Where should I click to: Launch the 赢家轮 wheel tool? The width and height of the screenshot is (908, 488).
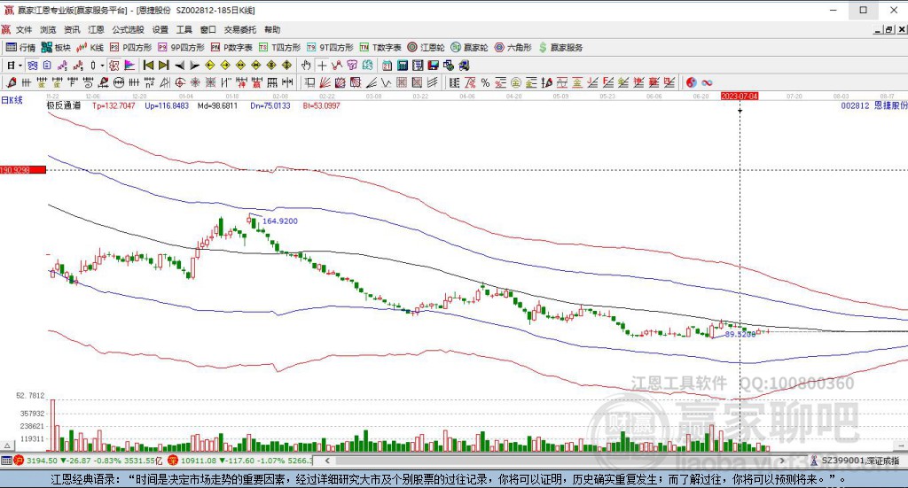pos(470,48)
